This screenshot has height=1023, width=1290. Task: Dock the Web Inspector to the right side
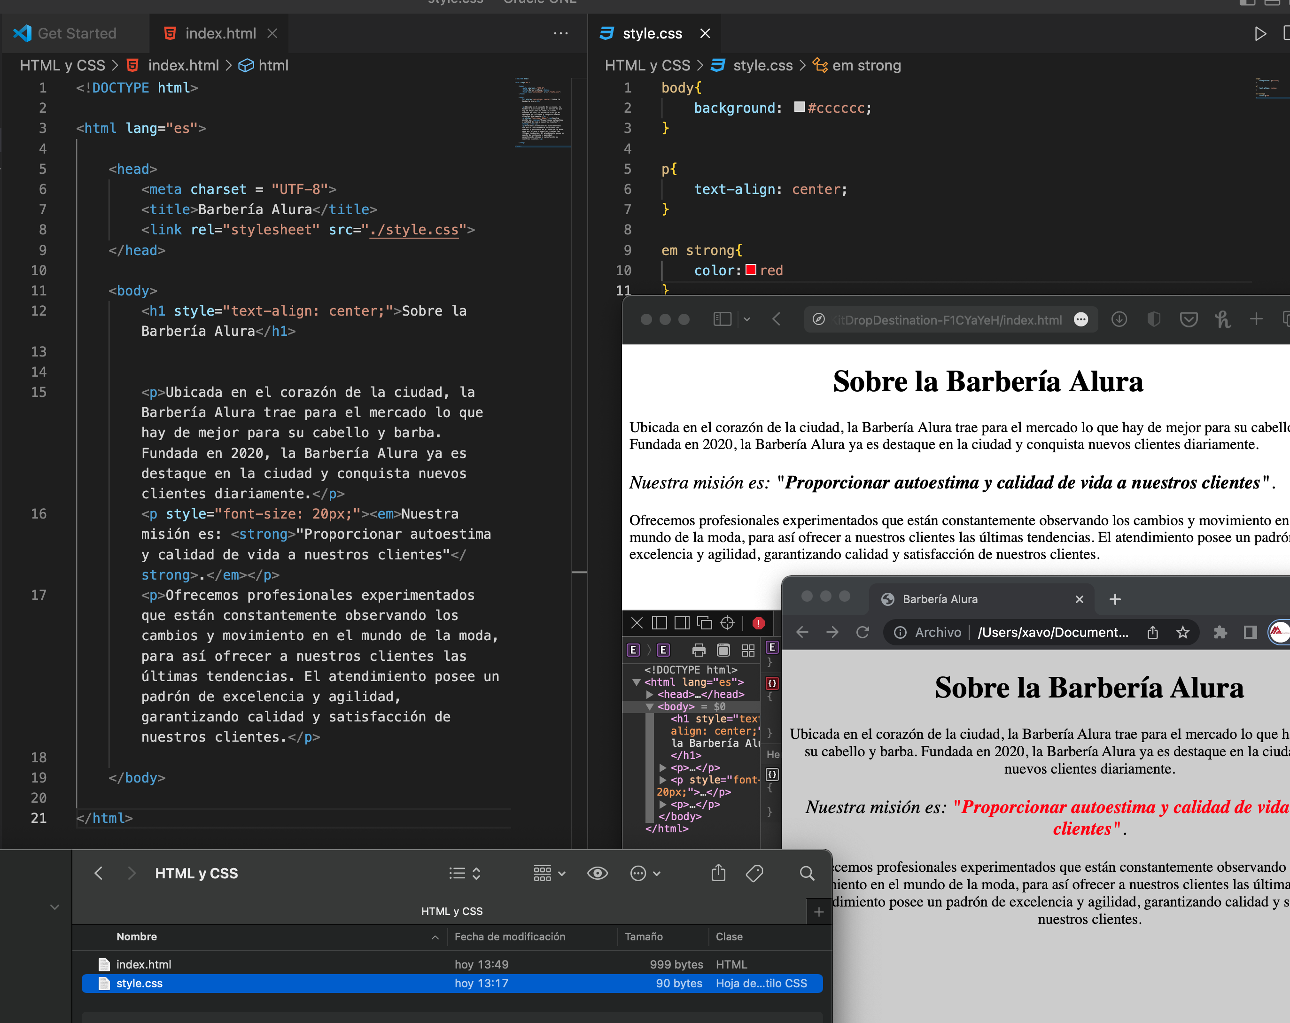pyautogui.click(x=682, y=623)
